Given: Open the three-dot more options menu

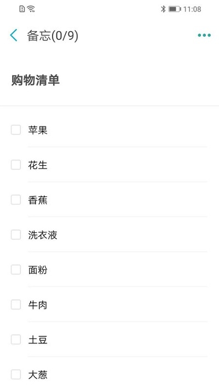Looking at the screenshot, I should (x=204, y=35).
